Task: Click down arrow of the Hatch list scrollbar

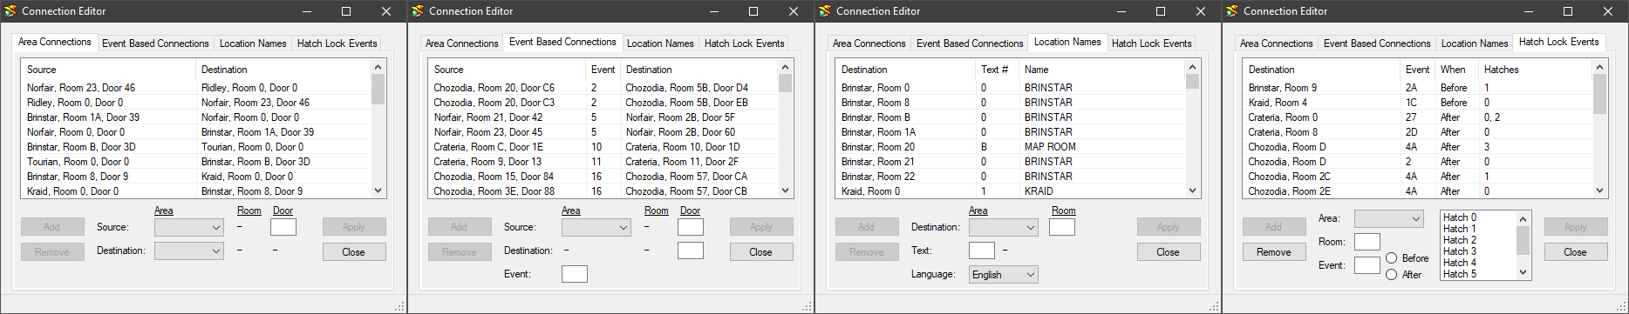Action: click(x=1523, y=272)
